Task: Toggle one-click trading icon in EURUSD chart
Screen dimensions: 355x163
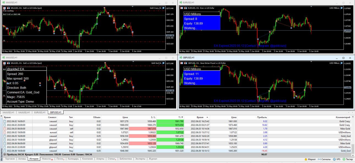Action: click(182, 8)
